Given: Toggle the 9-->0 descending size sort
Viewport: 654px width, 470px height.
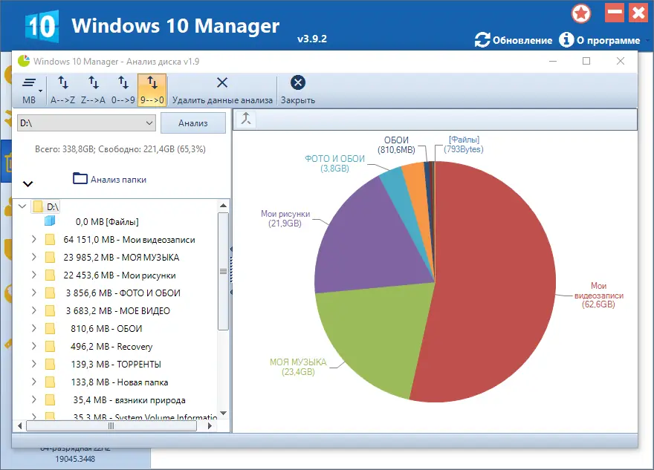Looking at the screenshot, I should pos(152,90).
